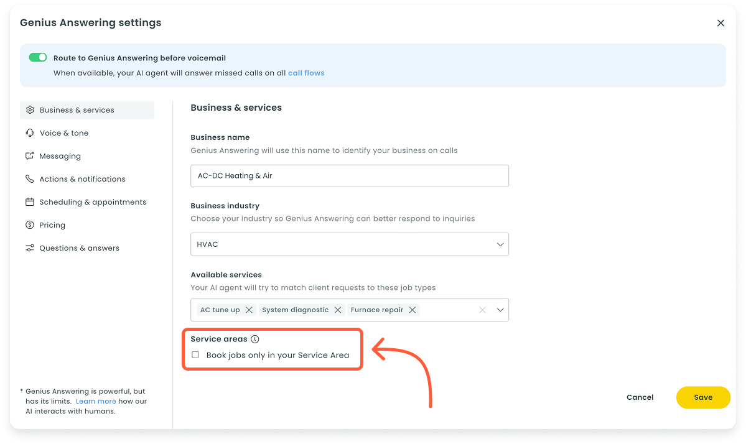Open the Business industry HVAC dropdown
Screen dimensions: 746x444
point(349,244)
